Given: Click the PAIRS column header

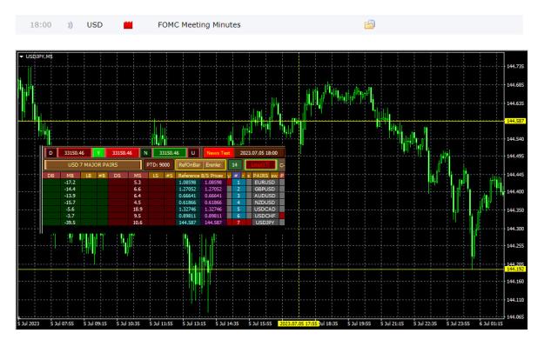Looking at the screenshot, I should pyautogui.click(x=261, y=176).
